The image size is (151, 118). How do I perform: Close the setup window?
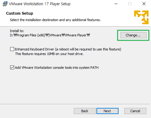pos(144,4)
